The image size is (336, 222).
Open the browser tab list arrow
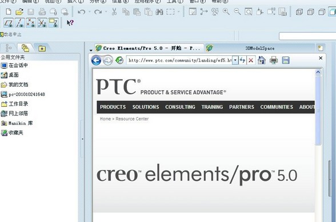(x=91, y=50)
